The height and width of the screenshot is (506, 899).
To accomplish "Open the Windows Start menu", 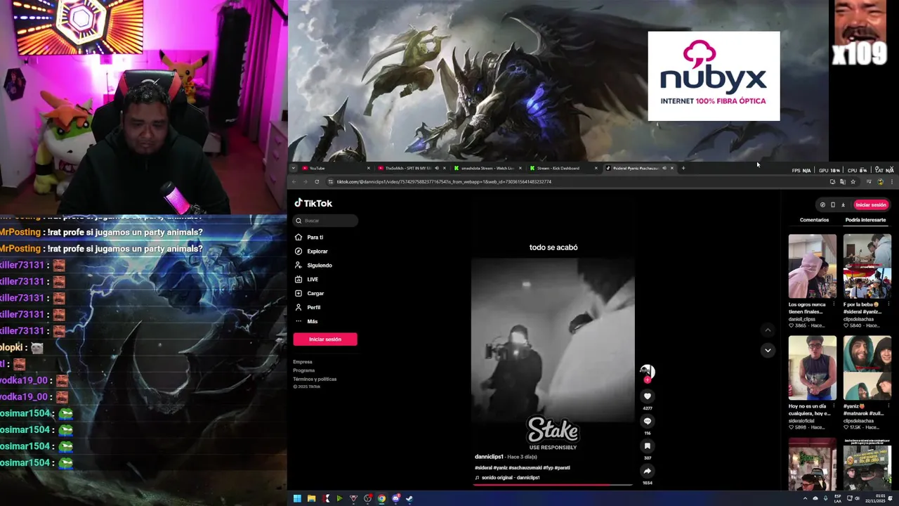I will tap(297, 499).
